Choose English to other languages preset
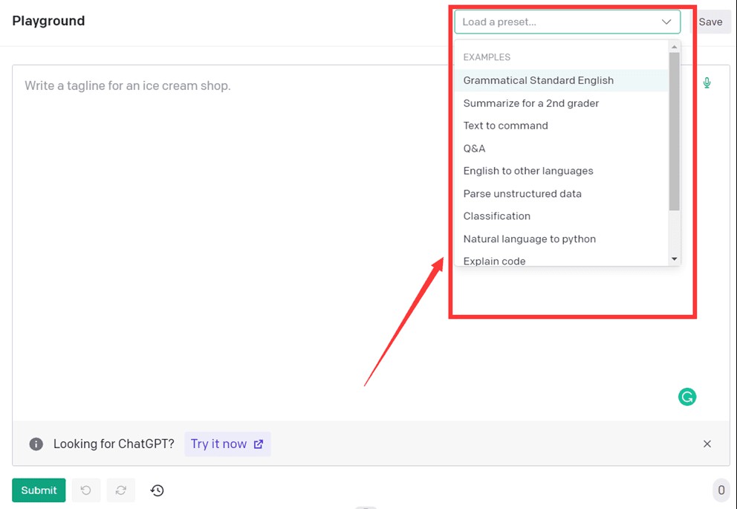This screenshot has height=509, width=737. point(527,171)
